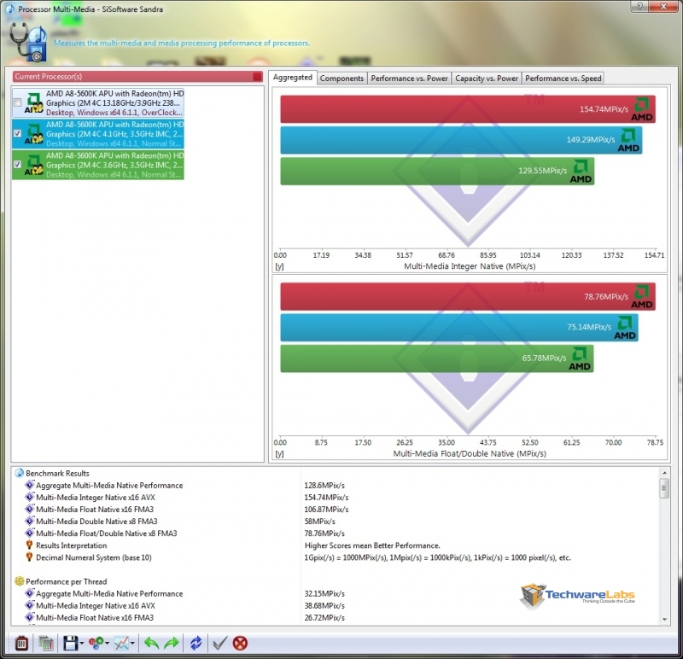
Task: Open the save icon's dropdown arrow
Action: 82,644
